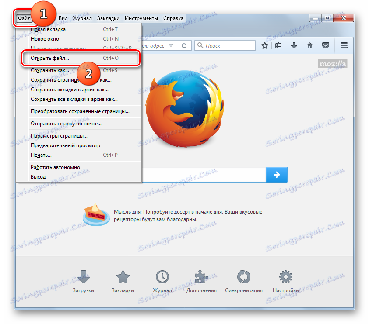Click the magnifier icon in search box
This screenshot has width=369, height=324.
pos(200,45)
